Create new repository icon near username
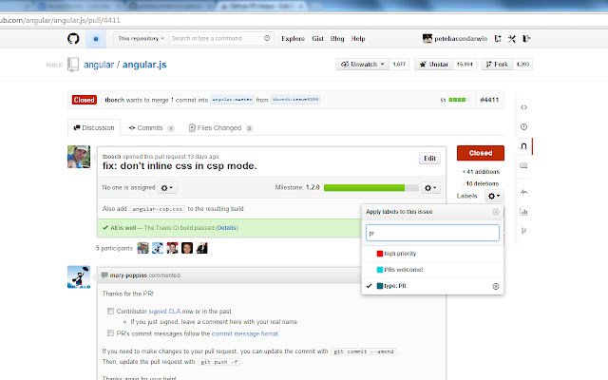Image resolution: width=608 pixels, height=380 pixels. pos(498,38)
